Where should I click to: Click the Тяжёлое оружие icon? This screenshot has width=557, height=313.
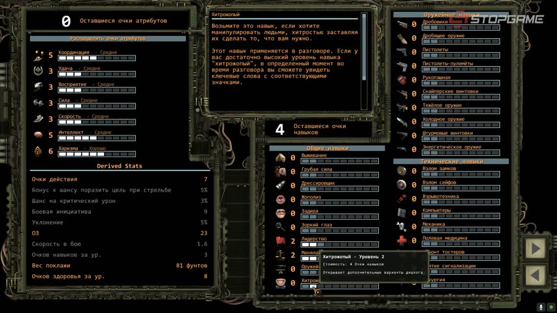pyautogui.click(x=402, y=108)
